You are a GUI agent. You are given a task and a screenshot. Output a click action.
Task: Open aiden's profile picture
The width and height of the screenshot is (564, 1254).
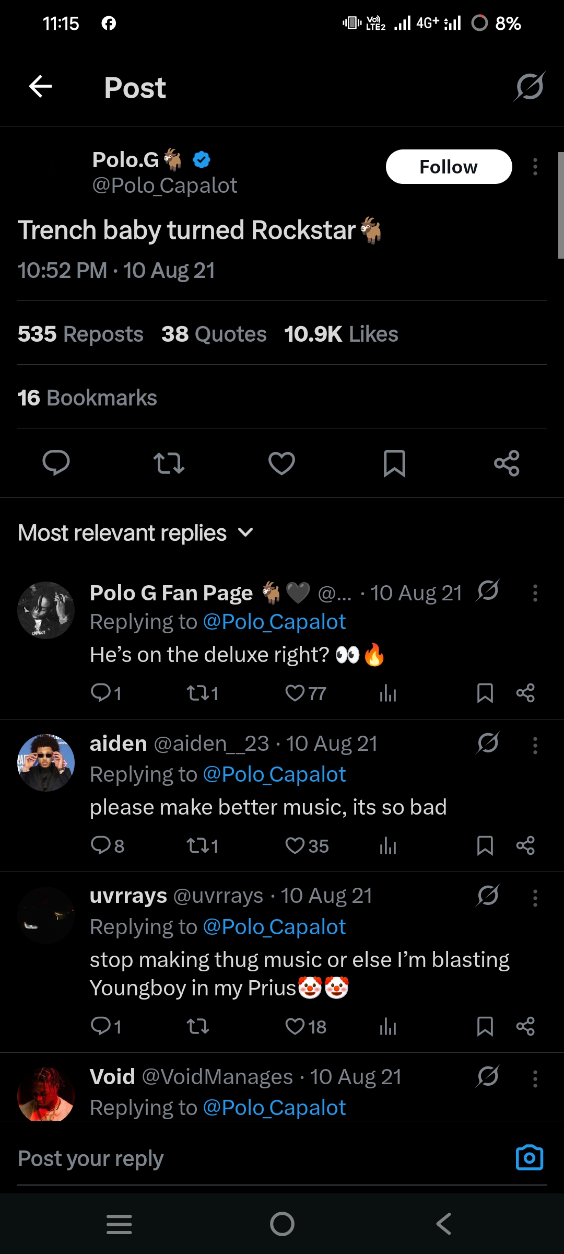pyautogui.click(x=46, y=762)
